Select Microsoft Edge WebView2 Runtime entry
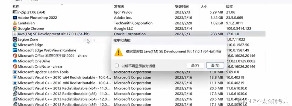292x106 pixels. coord(47,50)
